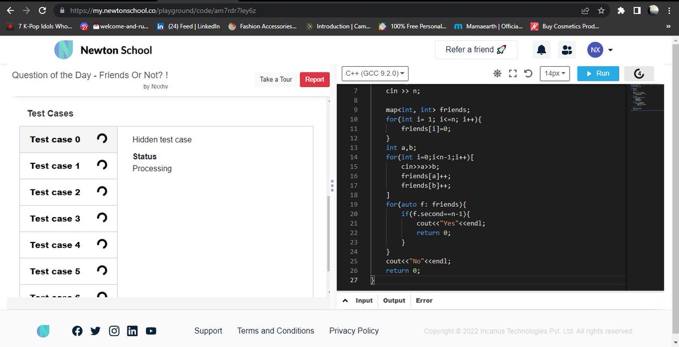The width and height of the screenshot is (679, 347).
Task: Expand the Input panel chevron
Action: click(x=345, y=301)
